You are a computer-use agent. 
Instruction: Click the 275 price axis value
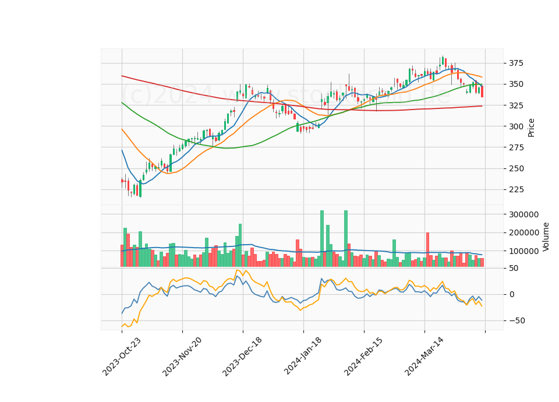[516, 147]
